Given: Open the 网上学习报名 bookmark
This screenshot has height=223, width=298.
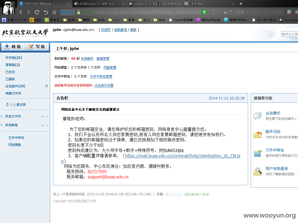Looking at the screenshot, I should coord(264,20).
